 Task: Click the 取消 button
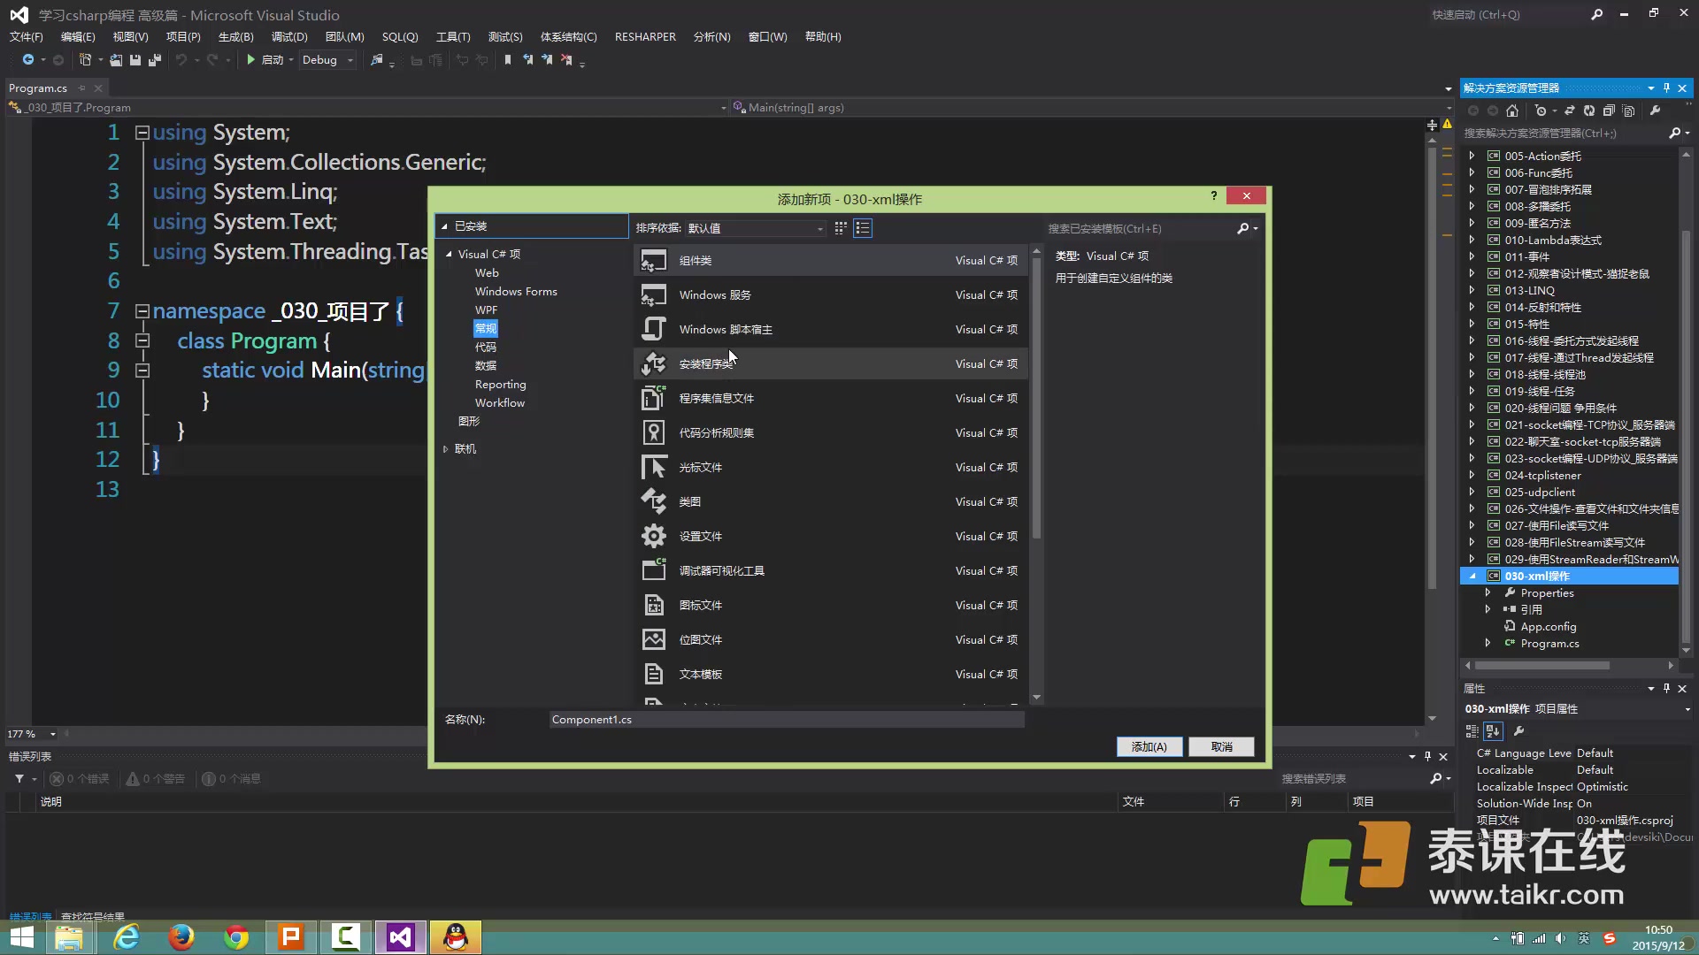pyautogui.click(x=1221, y=746)
